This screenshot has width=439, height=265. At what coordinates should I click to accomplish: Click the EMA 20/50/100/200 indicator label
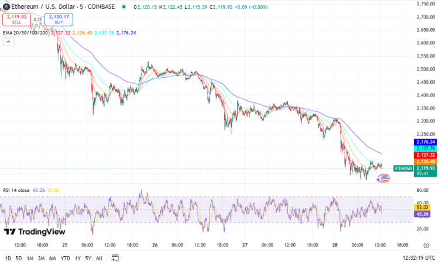24,33
